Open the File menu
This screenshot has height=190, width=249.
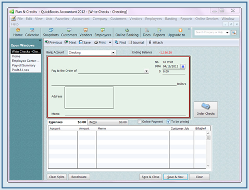pyautogui.click(x=20, y=19)
